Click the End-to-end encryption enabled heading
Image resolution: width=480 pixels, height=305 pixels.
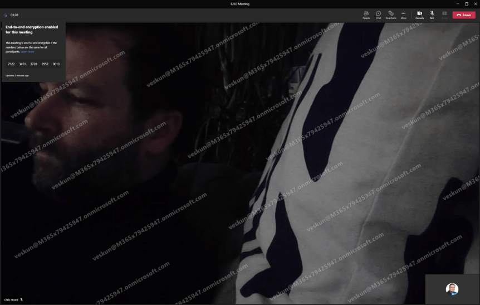(32, 30)
